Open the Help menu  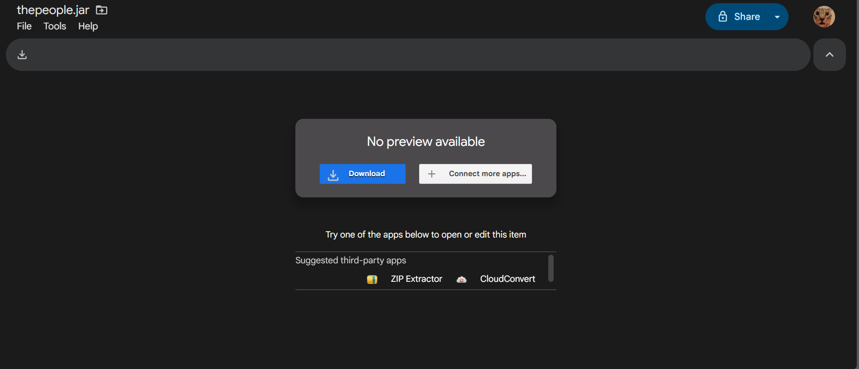pos(88,26)
